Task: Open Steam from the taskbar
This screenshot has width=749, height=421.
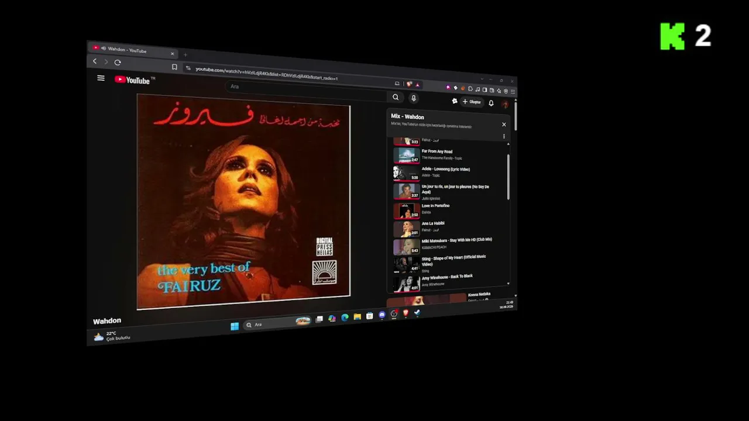Action: [417, 313]
